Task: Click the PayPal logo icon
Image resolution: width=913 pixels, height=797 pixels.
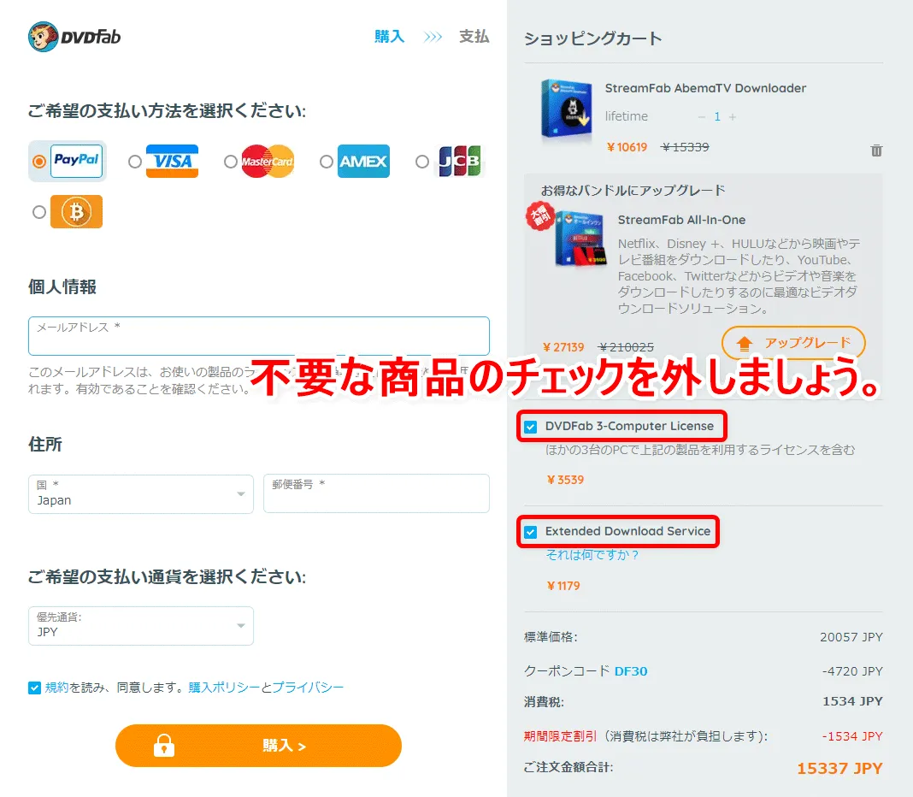Action: coord(76,161)
